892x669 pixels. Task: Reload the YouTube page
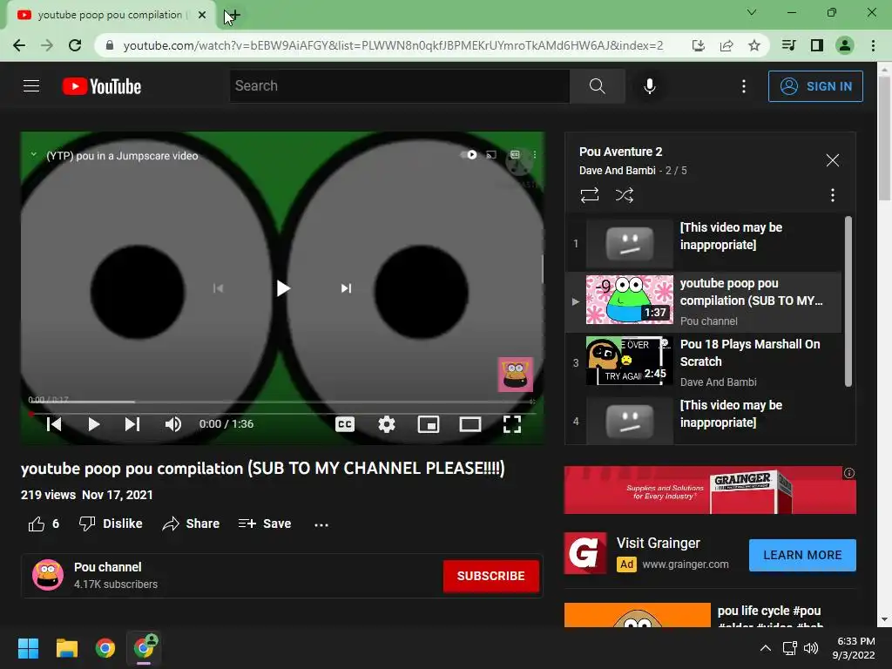(75, 45)
